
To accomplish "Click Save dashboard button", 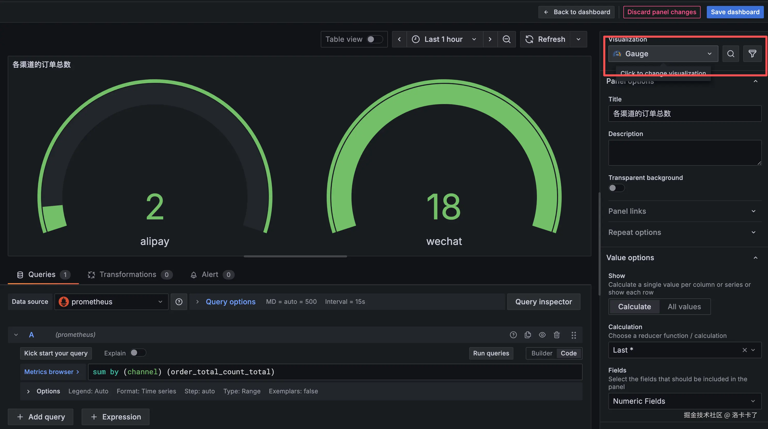I will click(735, 12).
